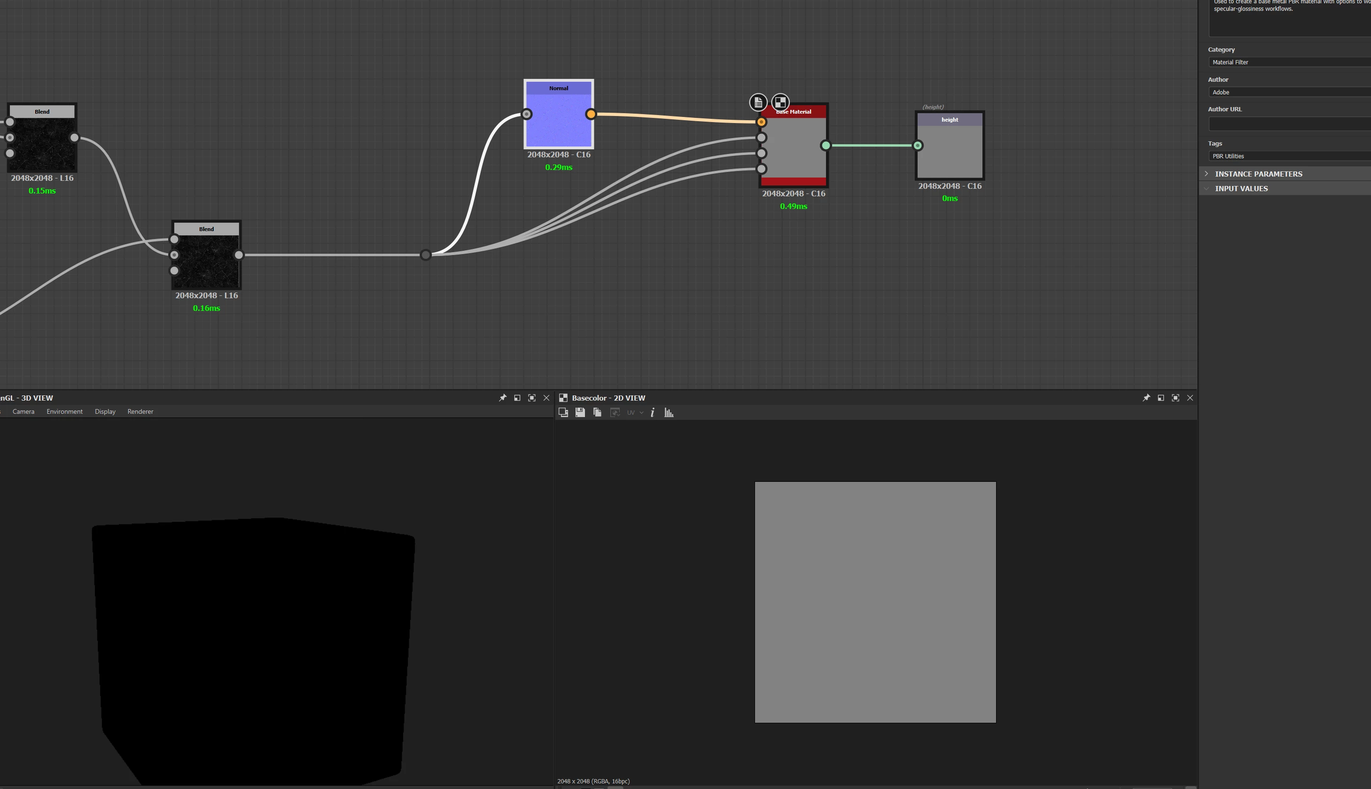Open the Camera menu in 3D view
1371x789 pixels.
coord(23,411)
